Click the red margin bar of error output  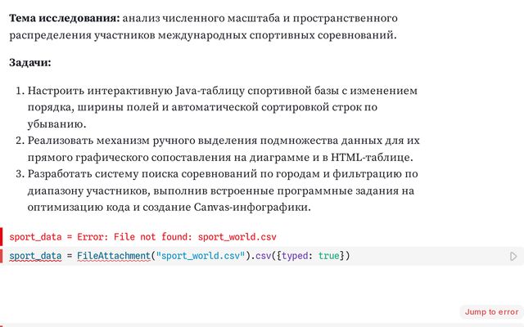point(2,236)
